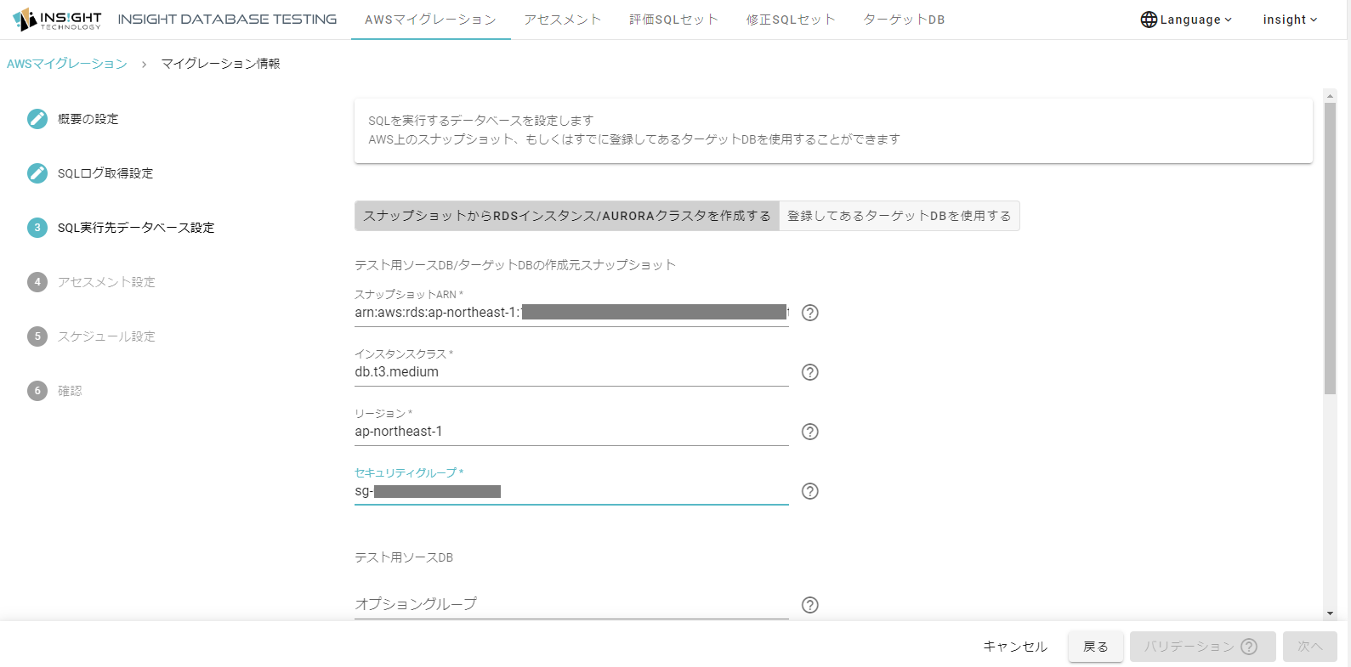Viewport: 1351px width, 667px height.
Task: Select スケジュール設定 step label
Action: (106, 336)
